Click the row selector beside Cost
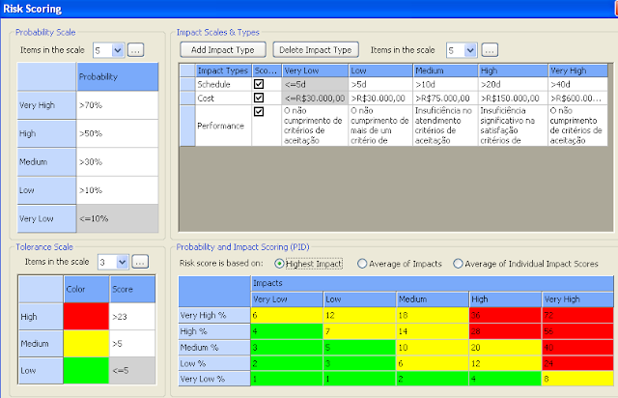Image resolution: width=618 pixels, height=398 pixels. 187,99
